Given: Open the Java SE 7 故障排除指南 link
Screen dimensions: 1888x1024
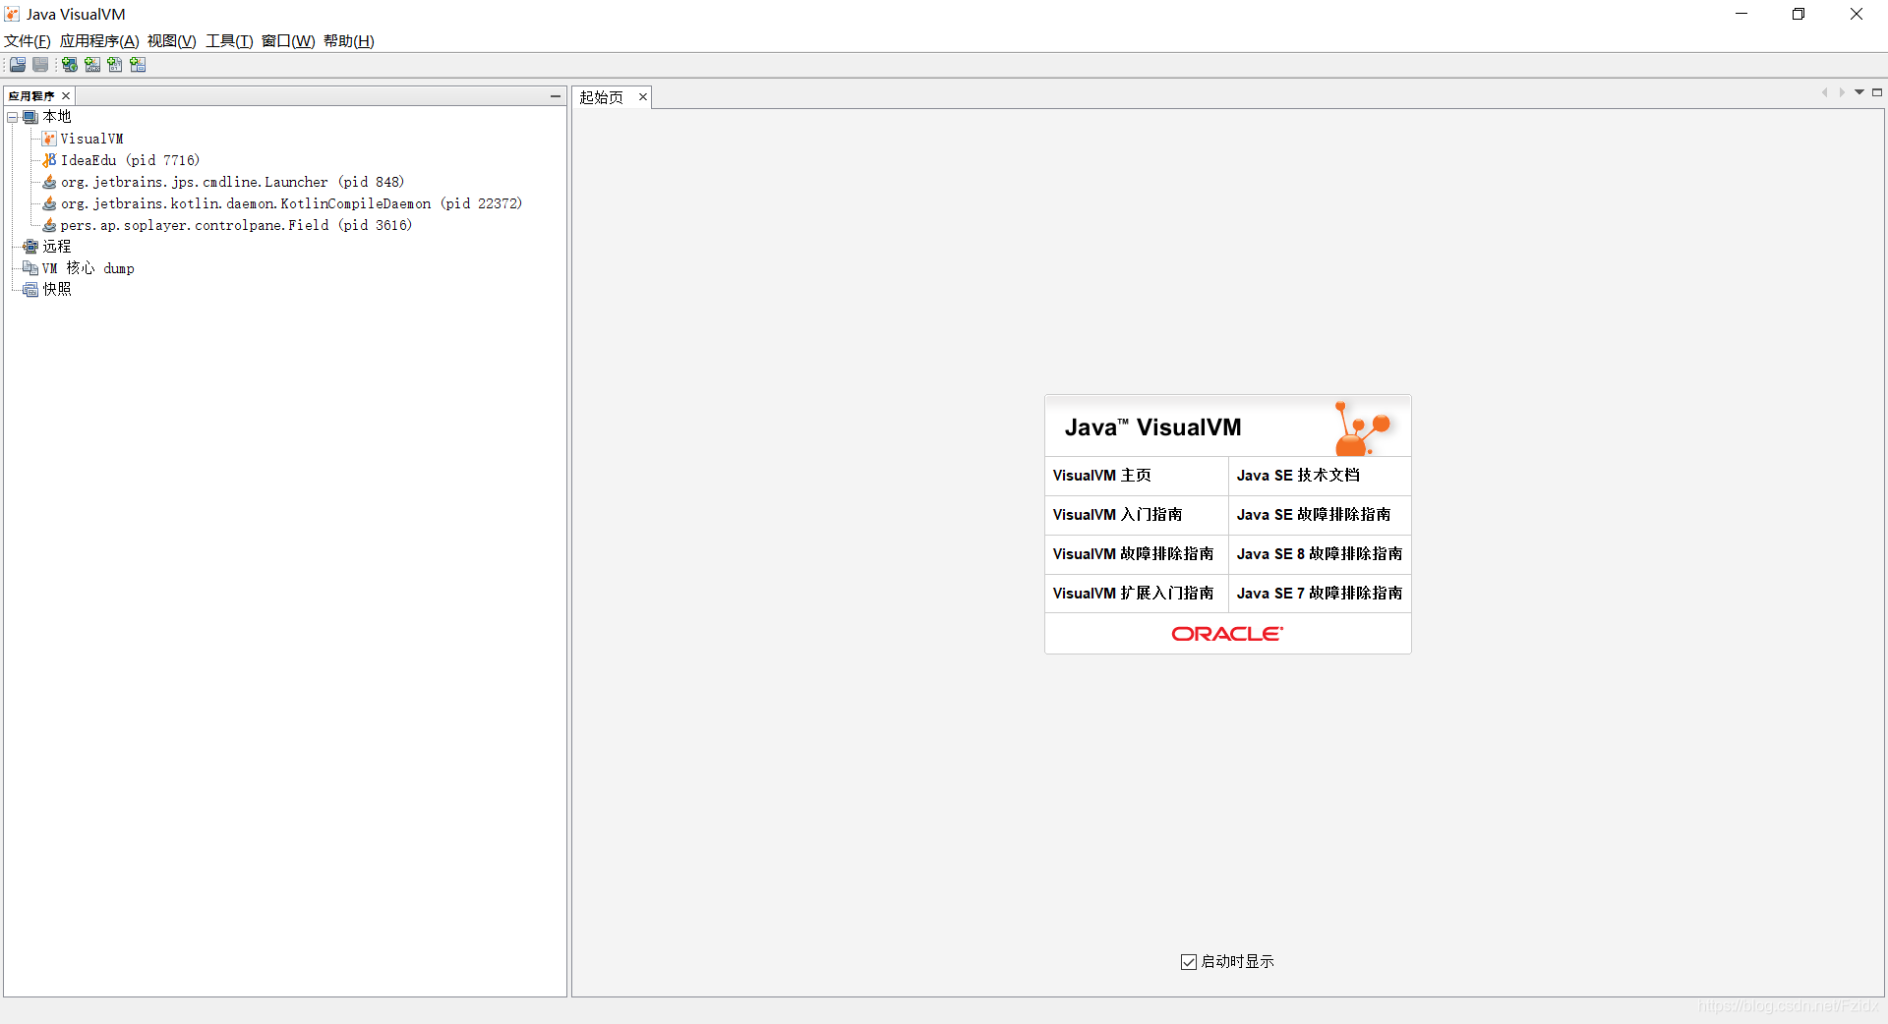Looking at the screenshot, I should (x=1320, y=594).
